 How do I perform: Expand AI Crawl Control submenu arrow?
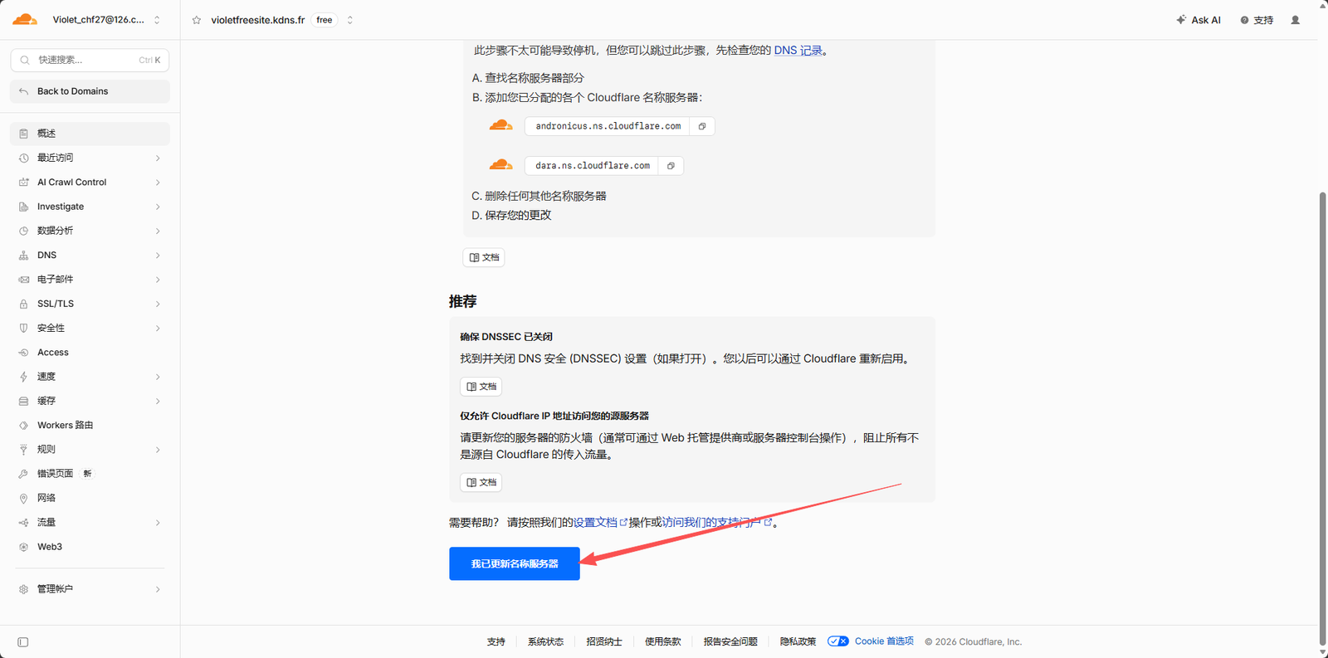pos(158,183)
